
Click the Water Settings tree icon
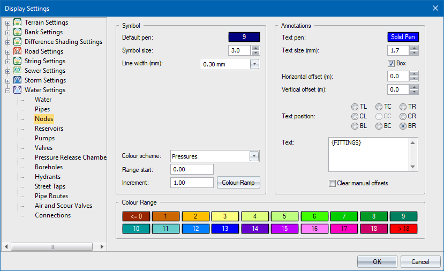point(18,90)
